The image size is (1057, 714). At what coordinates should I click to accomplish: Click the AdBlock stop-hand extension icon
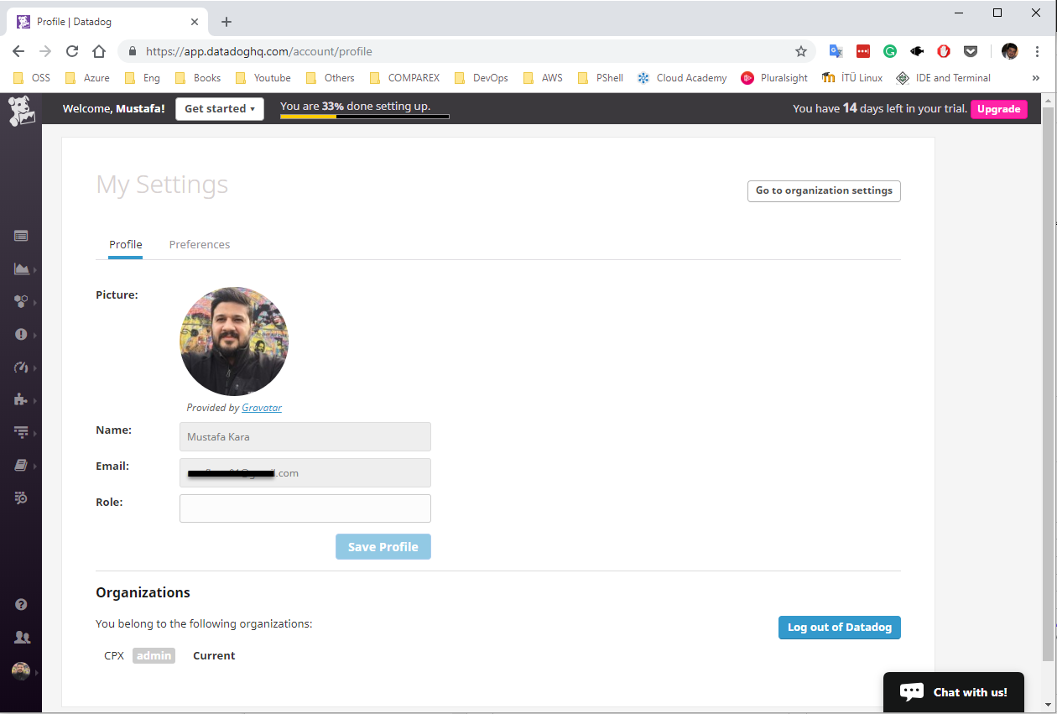click(944, 51)
